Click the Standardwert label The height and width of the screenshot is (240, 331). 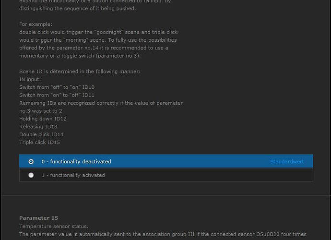(287, 162)
